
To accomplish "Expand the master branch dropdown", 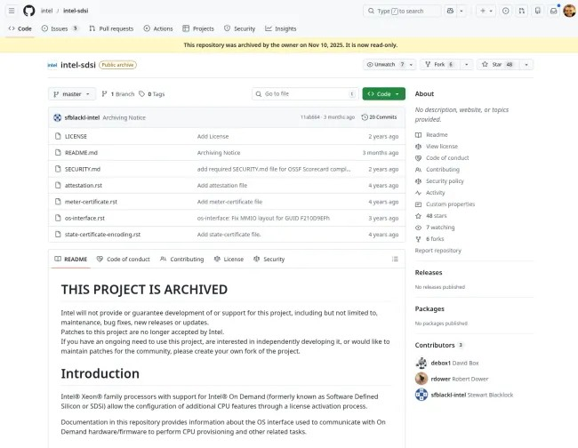I will [72, 93].
